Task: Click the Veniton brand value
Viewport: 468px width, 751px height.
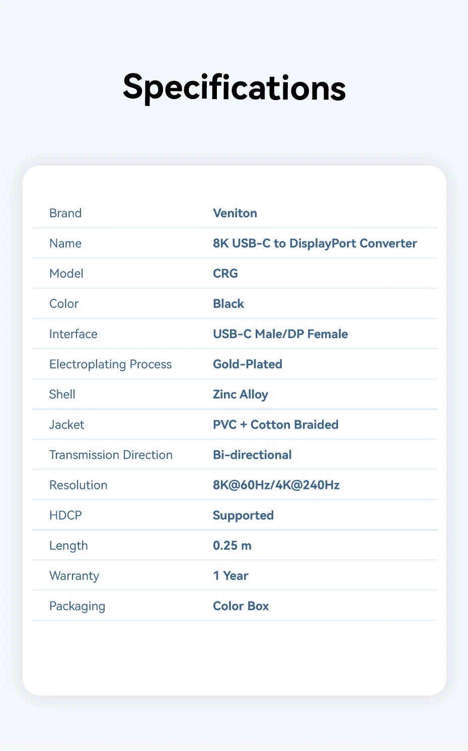Action: click(235, 213)
